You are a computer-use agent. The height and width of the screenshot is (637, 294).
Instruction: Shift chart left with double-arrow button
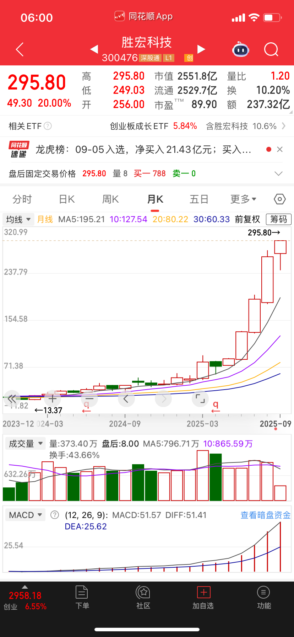12,399
